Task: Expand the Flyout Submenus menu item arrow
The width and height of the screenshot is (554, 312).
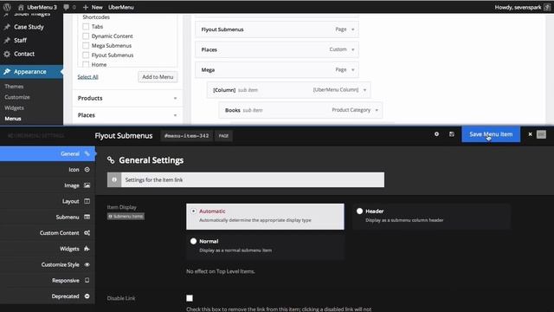Action: point(352,29)
